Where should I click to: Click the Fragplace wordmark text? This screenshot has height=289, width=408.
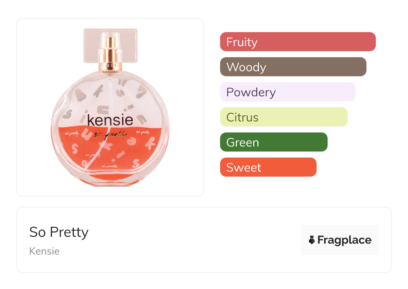[x=344, y=240]
